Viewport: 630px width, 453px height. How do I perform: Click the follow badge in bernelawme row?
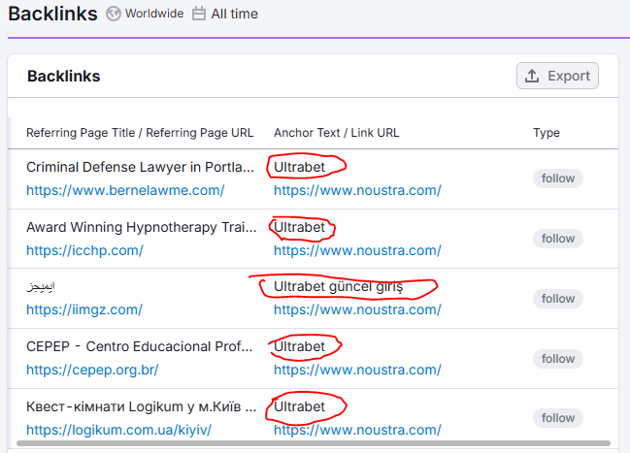click(558, 178)
